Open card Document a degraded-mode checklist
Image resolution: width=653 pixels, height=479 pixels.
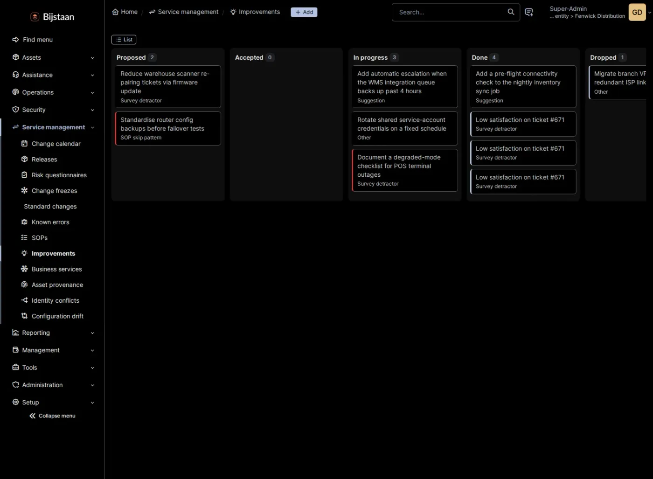tap(405, 170)
